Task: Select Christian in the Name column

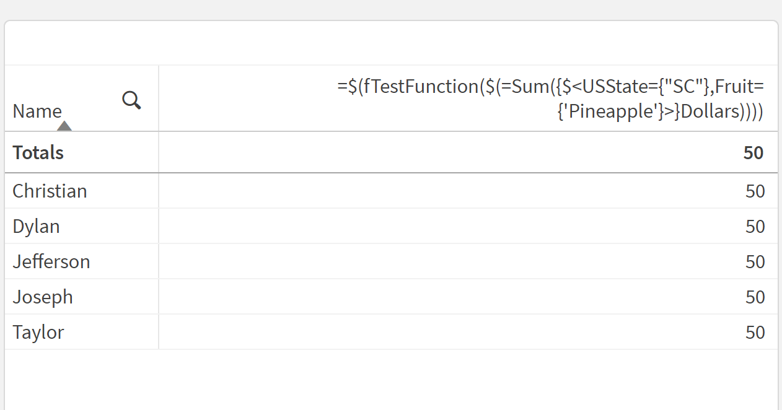Action: [50, 191]
